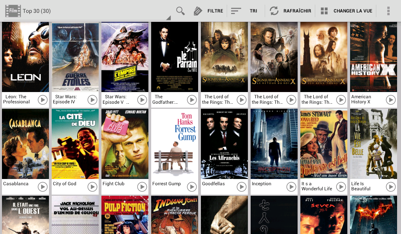
Task: Select the title "Life Is Beautiful"
Action: 361,186
